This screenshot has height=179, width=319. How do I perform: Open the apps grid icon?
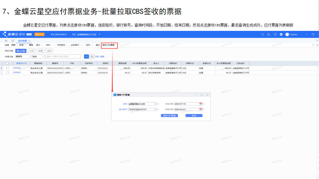[x=13, y=41]
